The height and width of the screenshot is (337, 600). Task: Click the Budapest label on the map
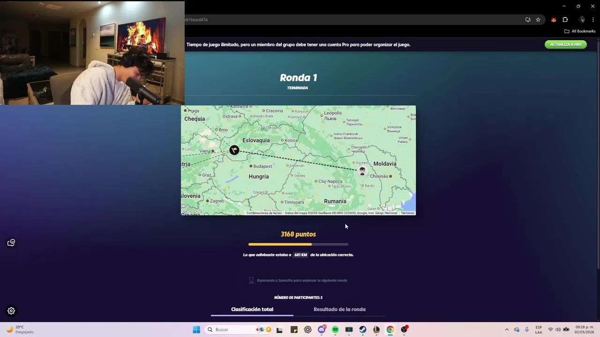pos(262,166)
